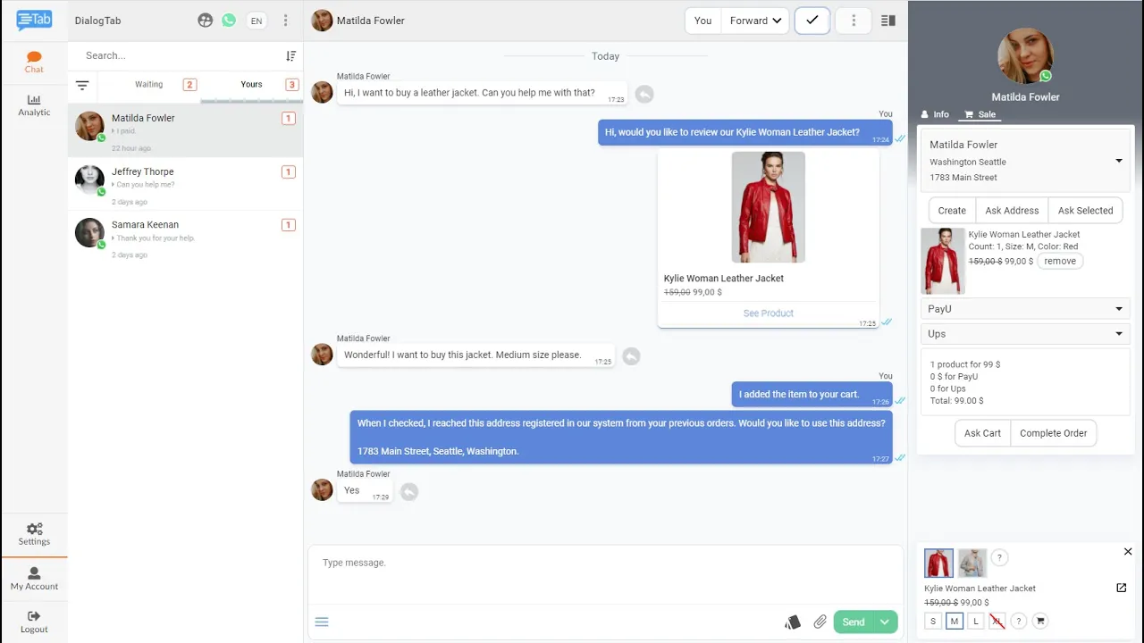Go to My Account
This screenshot has height=643, width=1144.
[34, 579]
